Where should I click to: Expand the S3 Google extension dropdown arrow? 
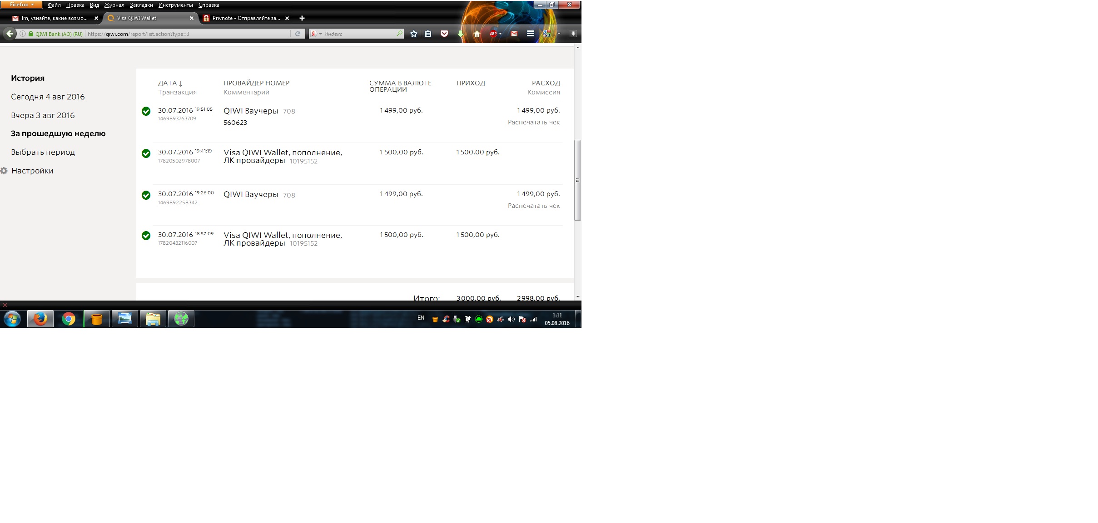pos(559,34)
